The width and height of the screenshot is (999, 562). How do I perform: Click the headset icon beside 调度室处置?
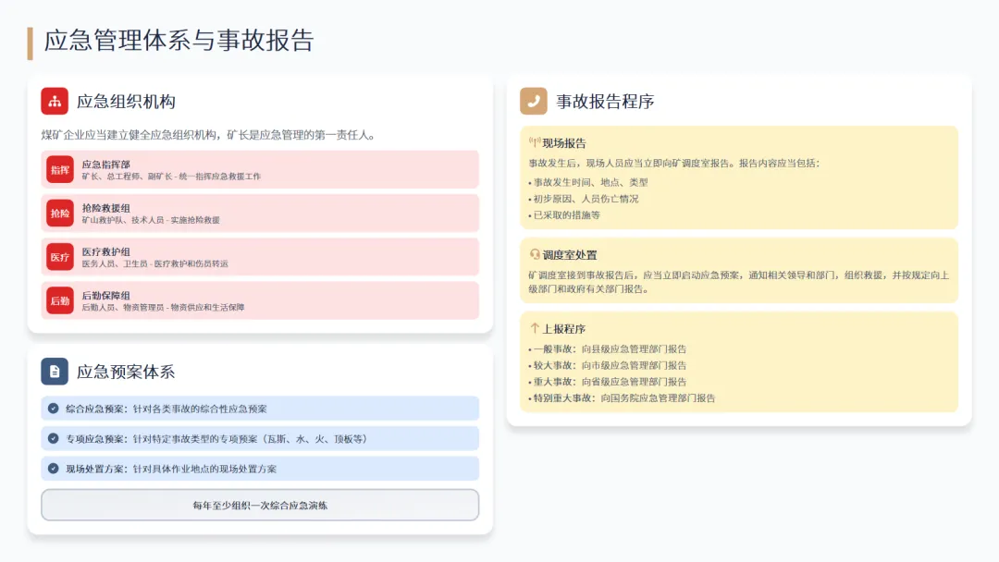pyautogui.click(x=535, y=254)
